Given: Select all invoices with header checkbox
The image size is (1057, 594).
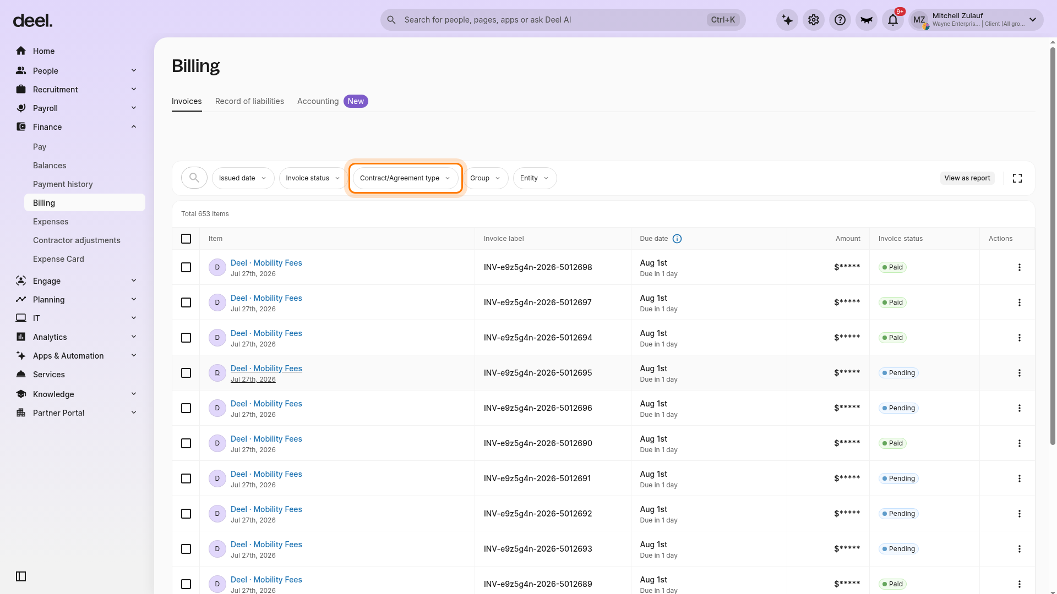Looking at the screenshot, I should tap(186, 239).
